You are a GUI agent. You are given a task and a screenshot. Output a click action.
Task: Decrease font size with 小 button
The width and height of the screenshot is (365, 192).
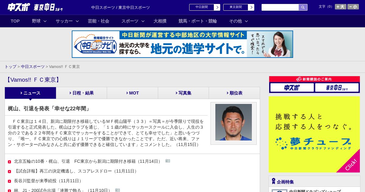click(x=353, y=7)
